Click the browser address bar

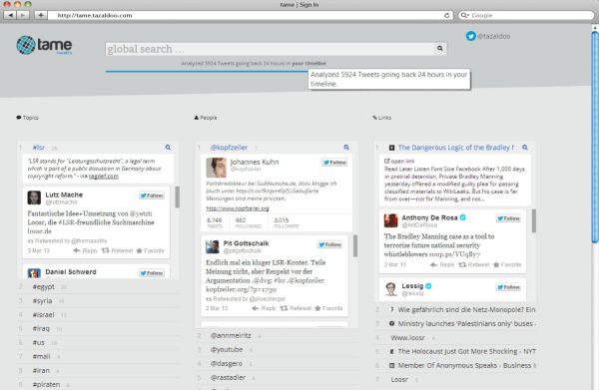click(251, 15)
